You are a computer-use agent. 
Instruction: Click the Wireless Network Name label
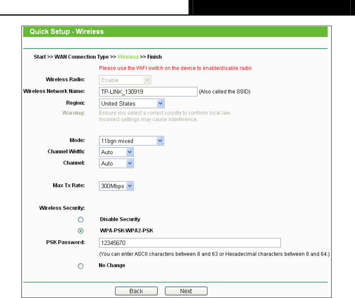54,91
